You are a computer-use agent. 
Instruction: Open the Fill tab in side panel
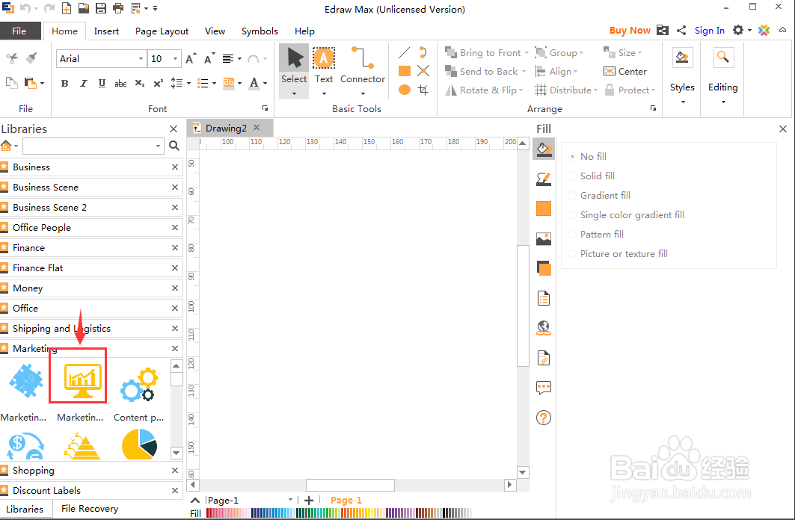pyautogui.click(x=544, y=149)
